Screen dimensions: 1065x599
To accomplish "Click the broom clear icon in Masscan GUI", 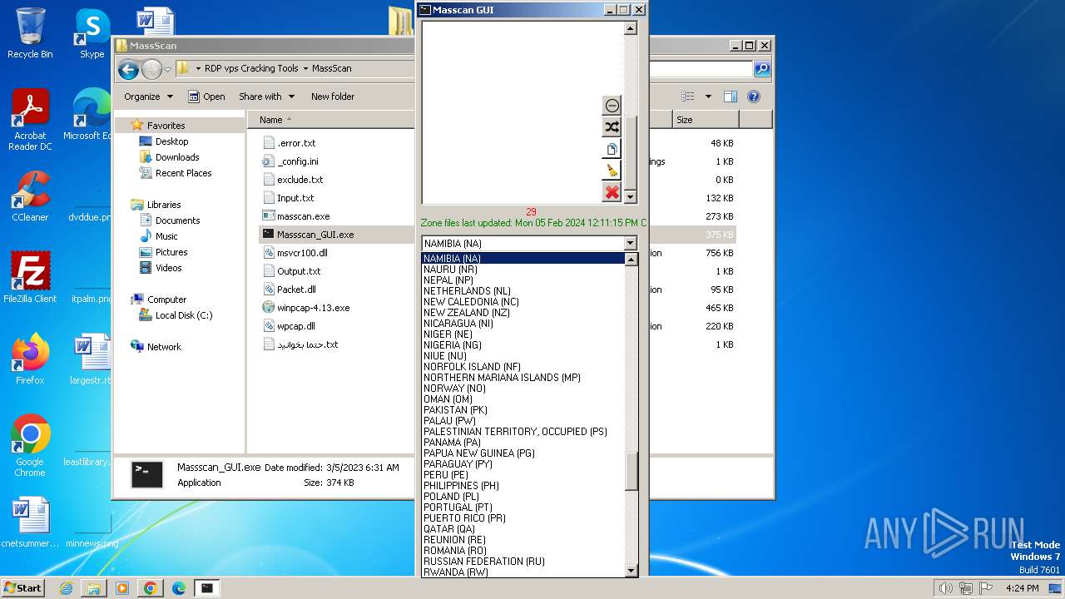I will coord(612,171).
